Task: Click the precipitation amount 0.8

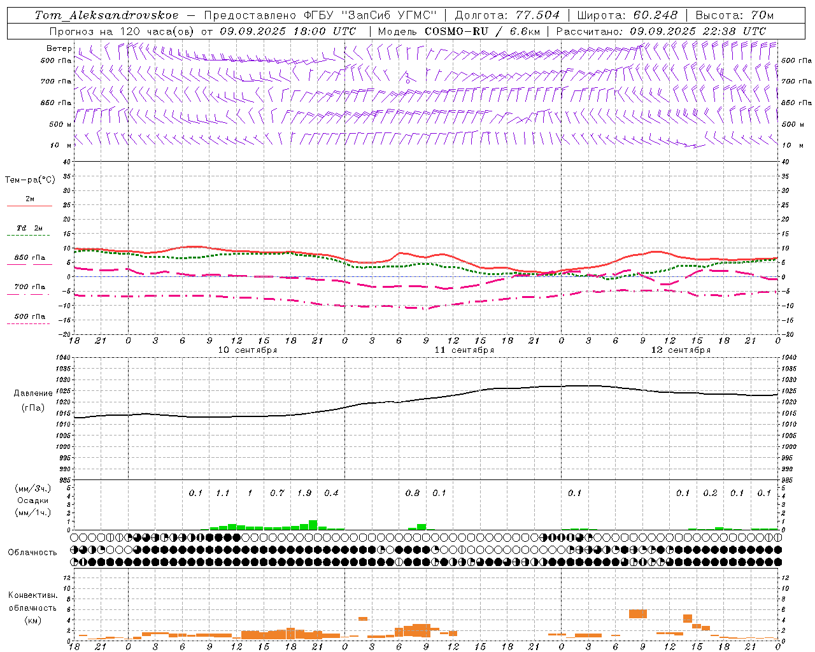Action: (413, 493)
